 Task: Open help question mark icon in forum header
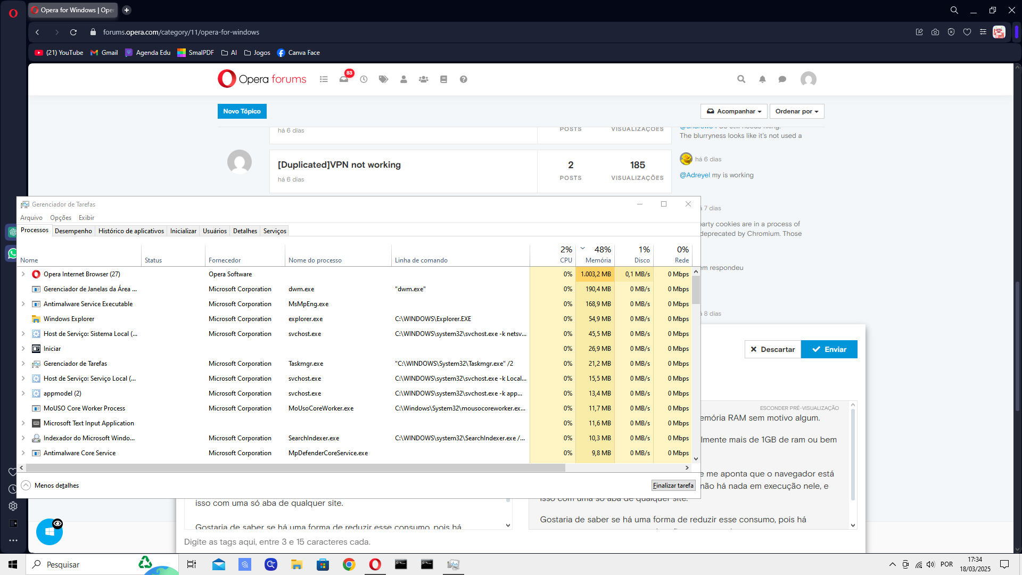click(x=464, y=79)
